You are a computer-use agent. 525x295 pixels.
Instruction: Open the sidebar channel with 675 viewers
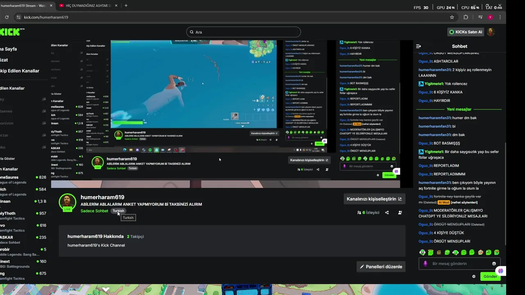[23, 276]
